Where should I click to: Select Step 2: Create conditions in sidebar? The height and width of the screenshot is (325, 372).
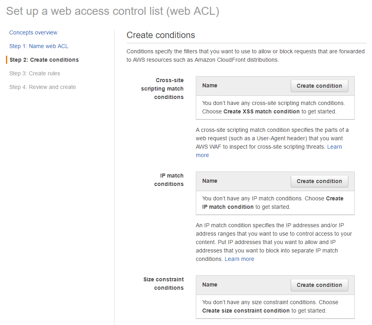[44, 60]
